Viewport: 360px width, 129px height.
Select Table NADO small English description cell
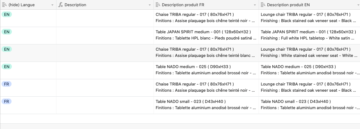point(309,105)
